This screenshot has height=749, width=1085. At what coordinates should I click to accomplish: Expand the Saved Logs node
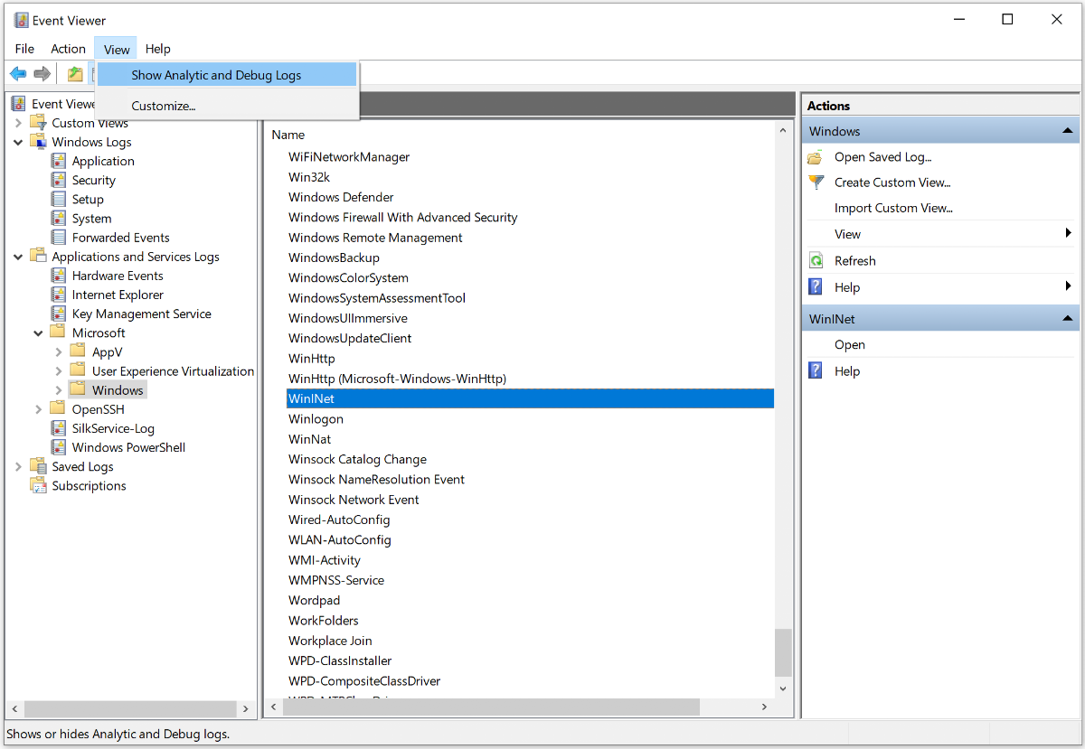coord(18,466)
